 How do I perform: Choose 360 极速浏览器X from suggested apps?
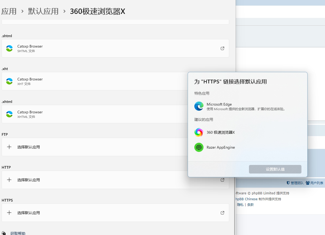coord(248,132)
